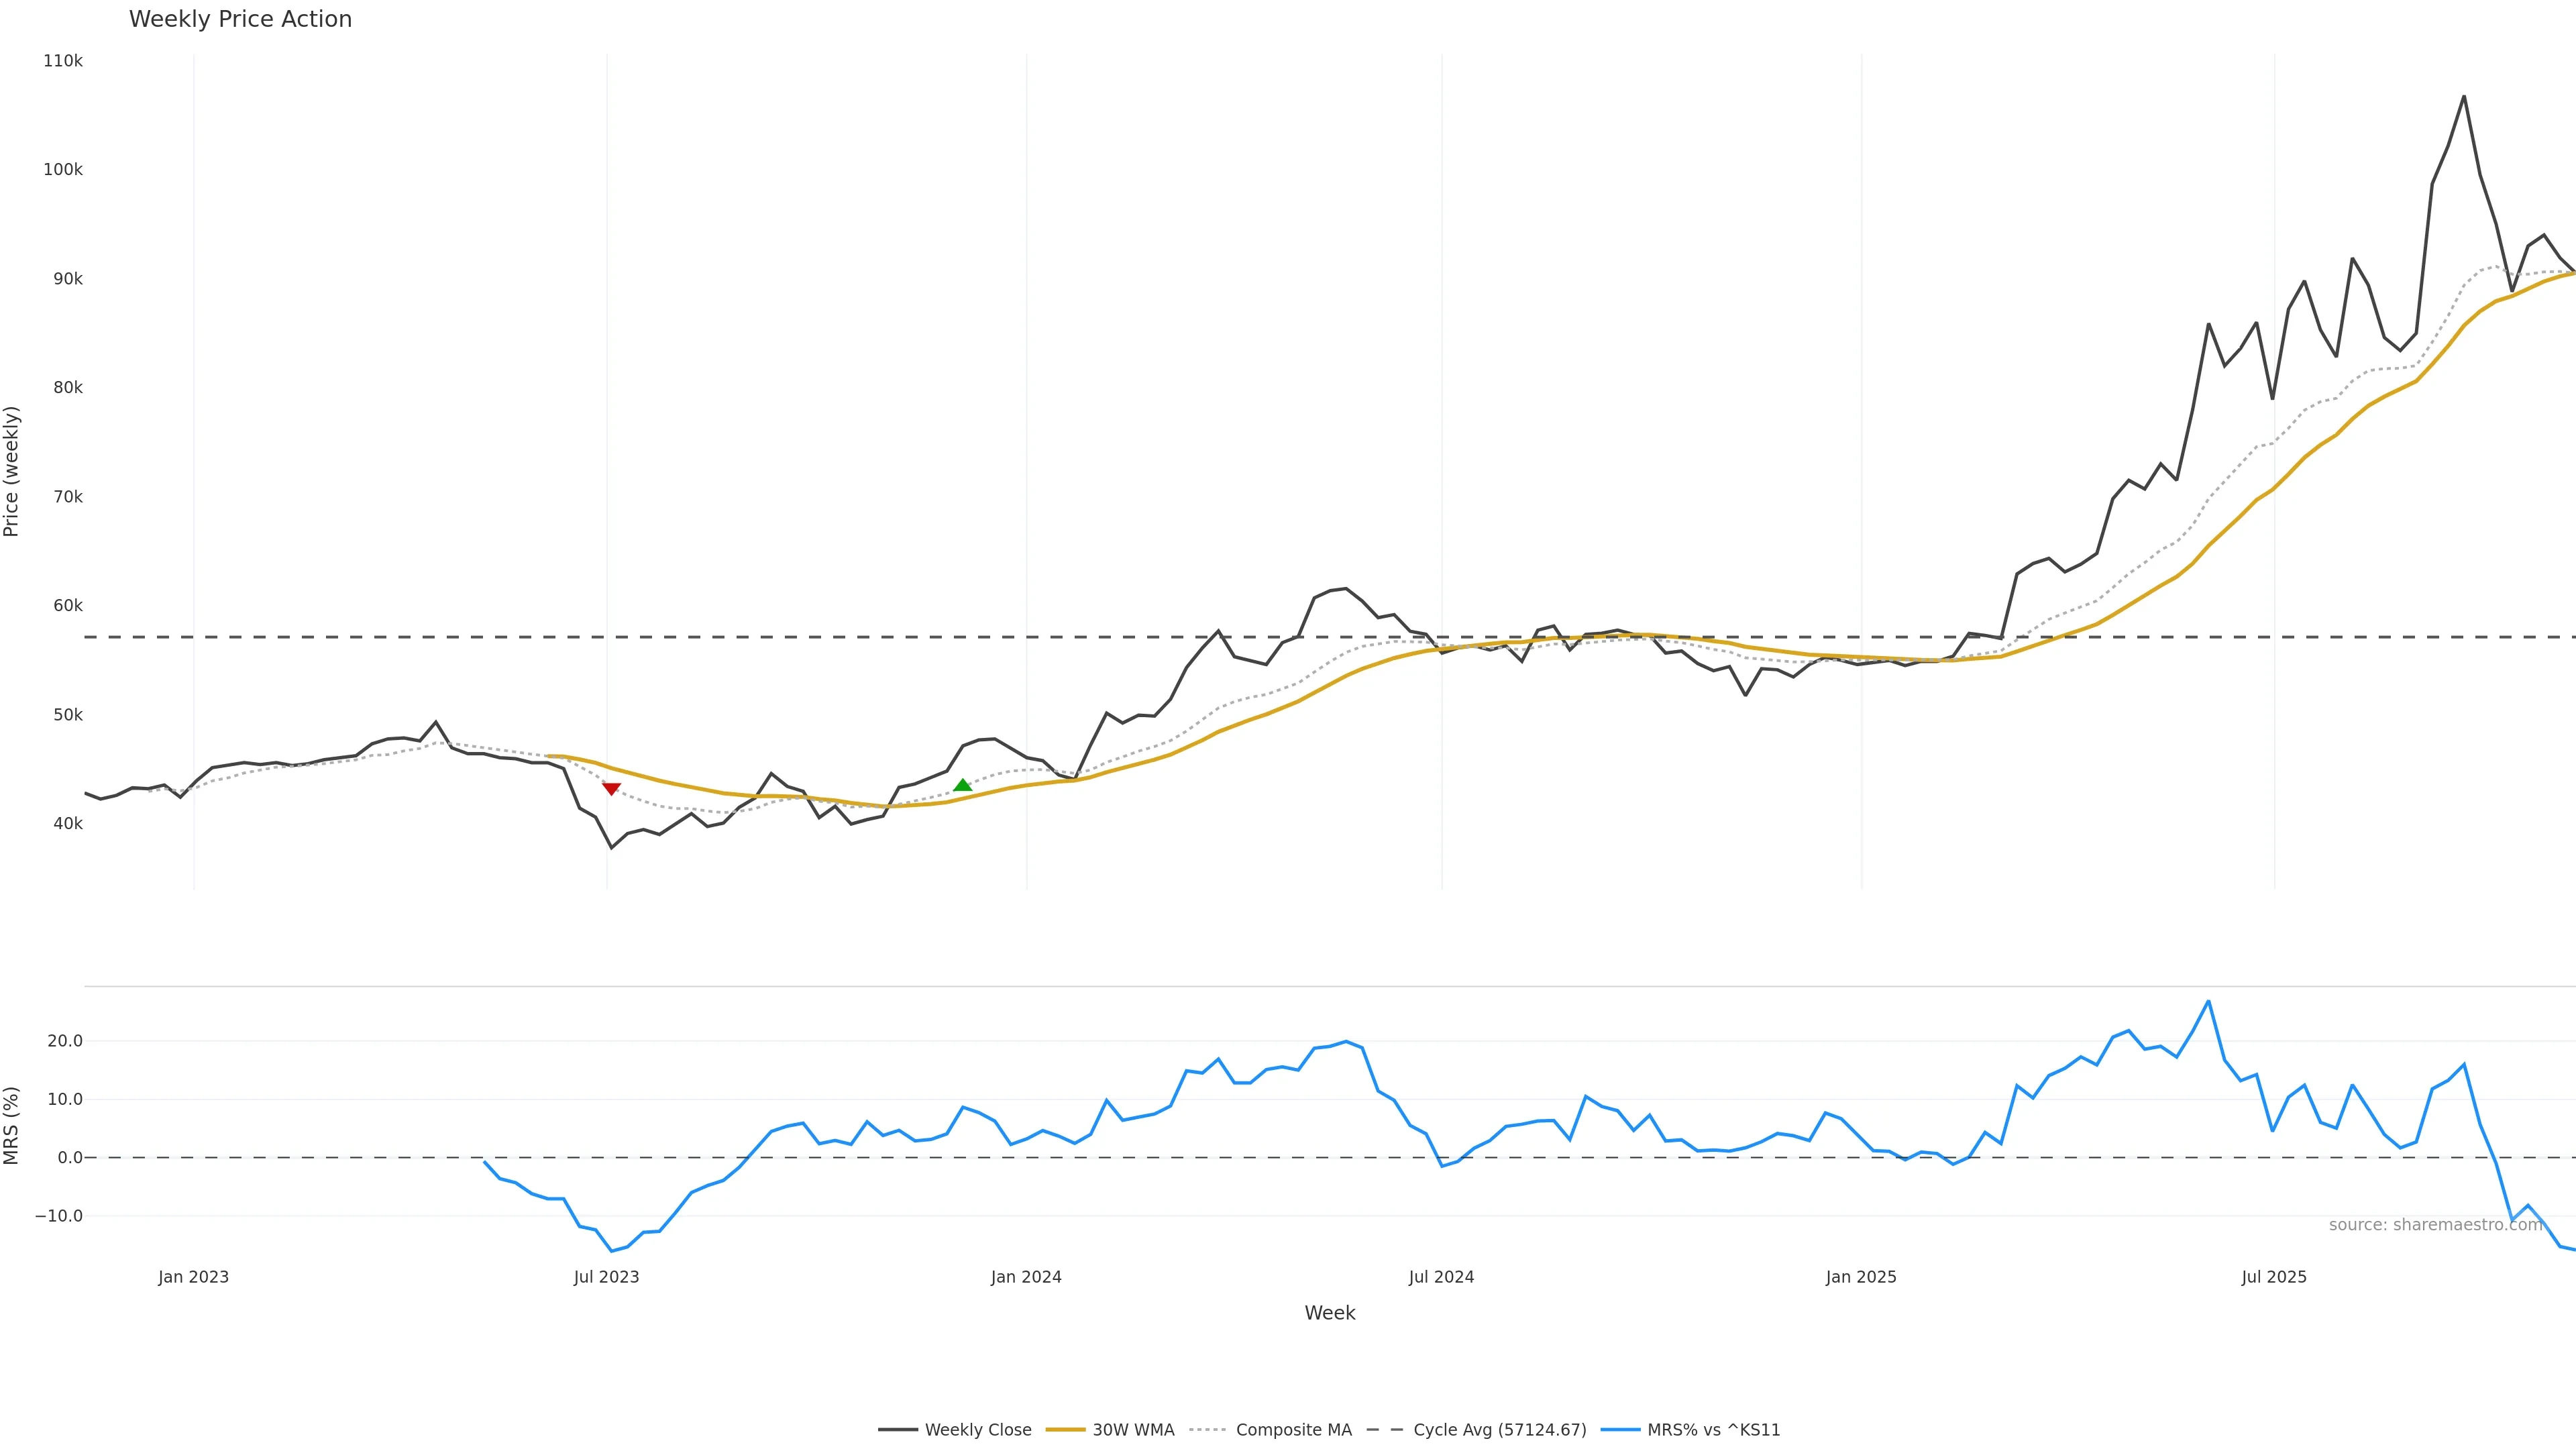This screenshot has height=1449, width=2576.
Task: Click the Jan 2025 x-axis label
Action: (1860, 1277)
